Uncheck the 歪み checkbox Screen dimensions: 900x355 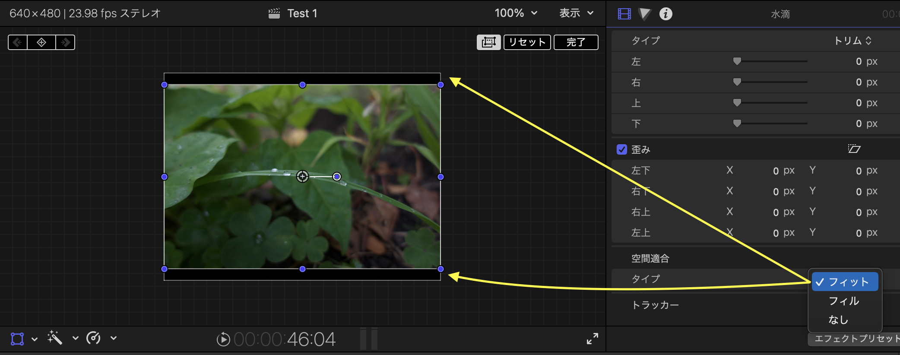[x=622, y=149]
